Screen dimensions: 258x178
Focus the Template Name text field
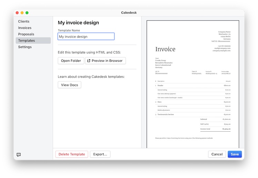[x=86, y=37]
